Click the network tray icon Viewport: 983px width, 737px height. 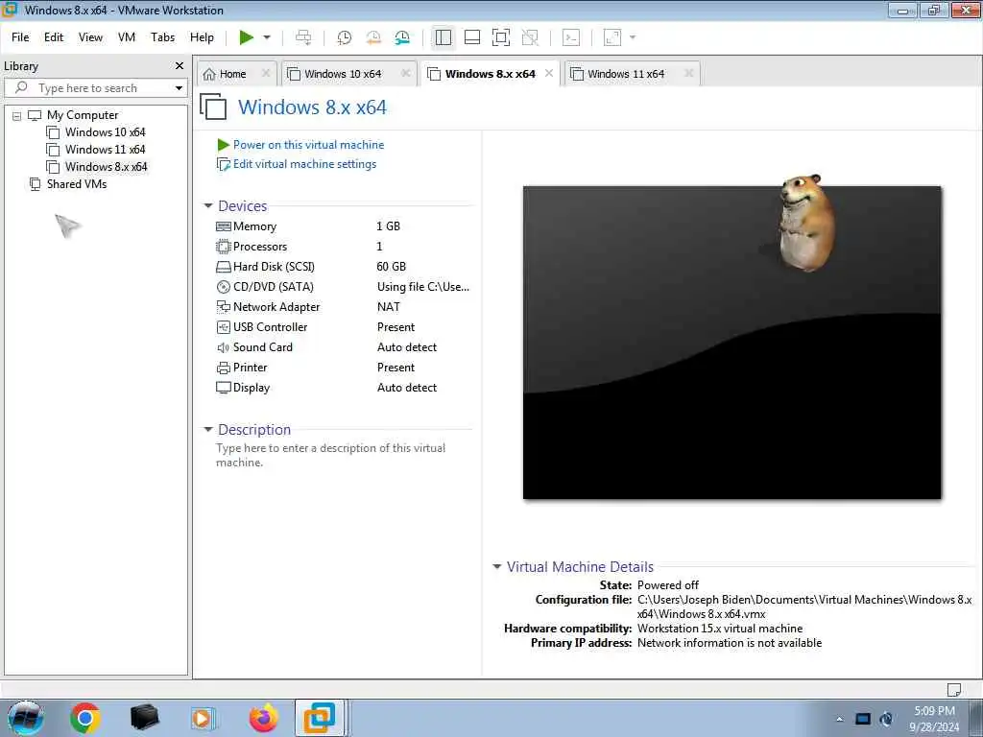(x=863, y=719)
